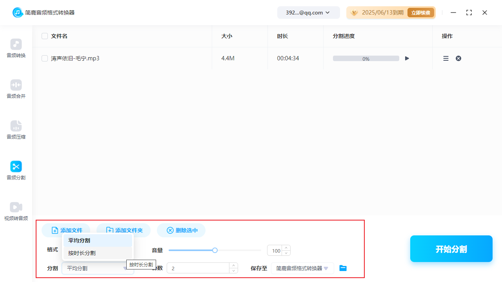Click 立即续费 to renew subscription

tap(420, 12)
